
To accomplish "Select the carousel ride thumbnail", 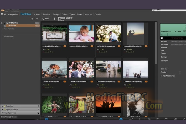I will pyautogui.click(x=54, y=69).
